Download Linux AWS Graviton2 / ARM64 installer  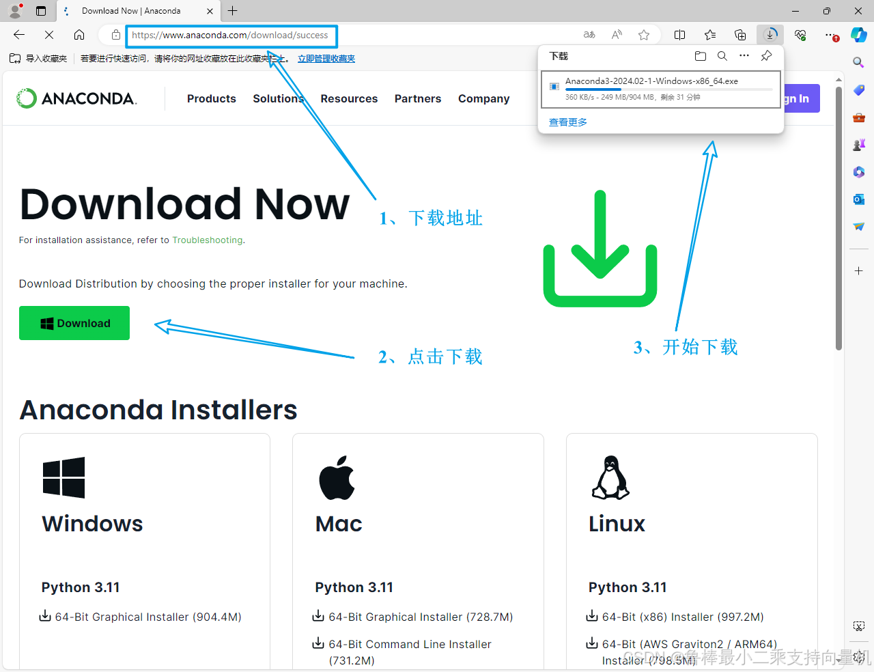click(x=681, y=652)
